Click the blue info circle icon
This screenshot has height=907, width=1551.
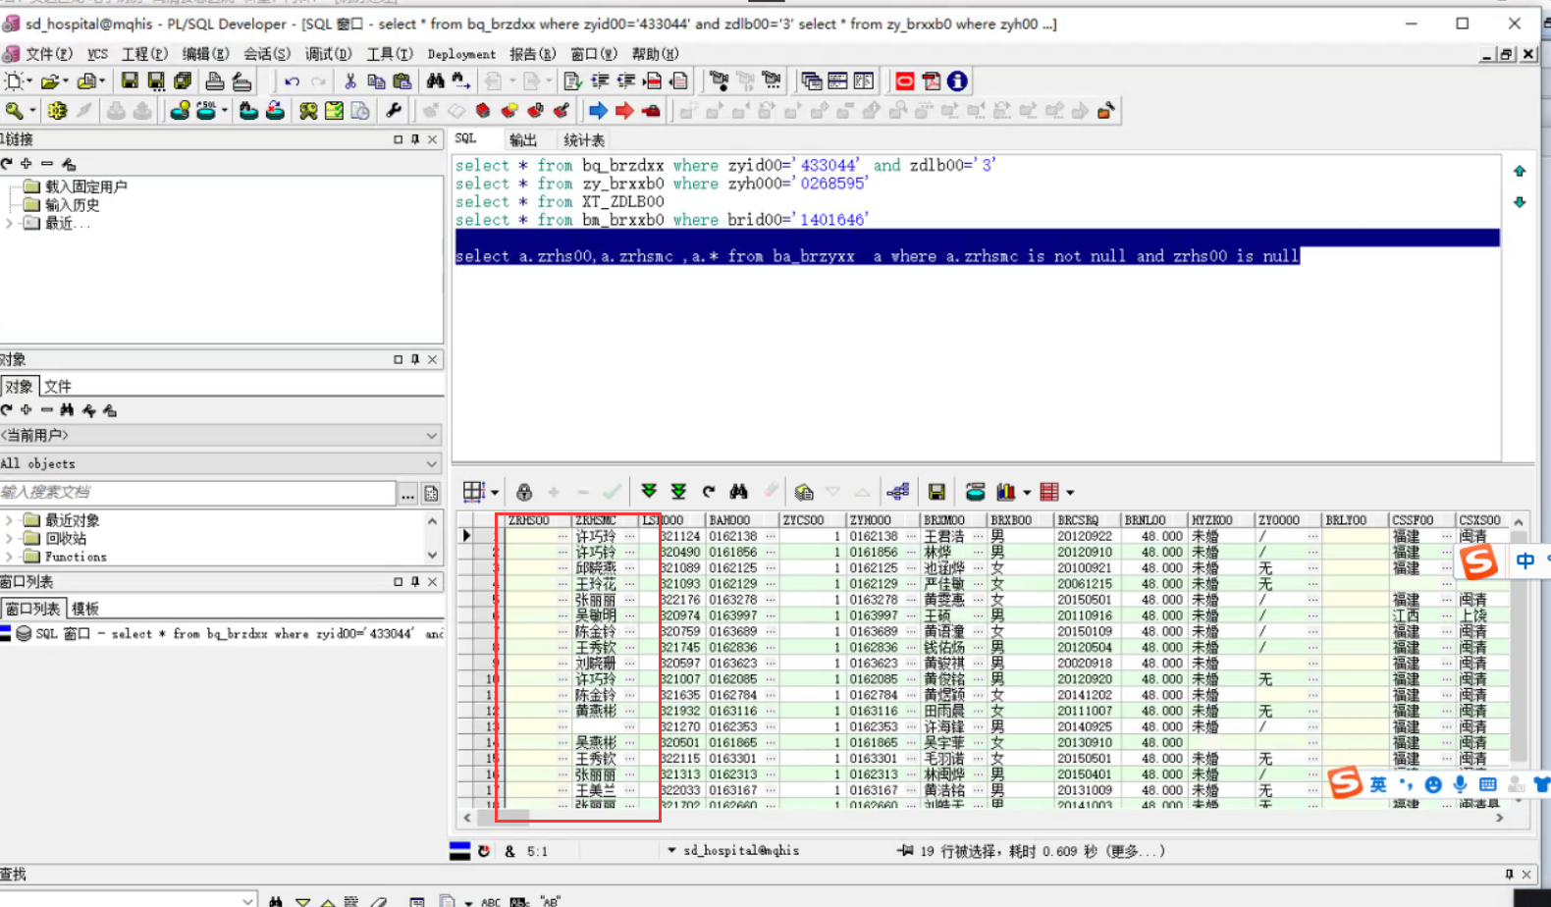tap(957, 81)
